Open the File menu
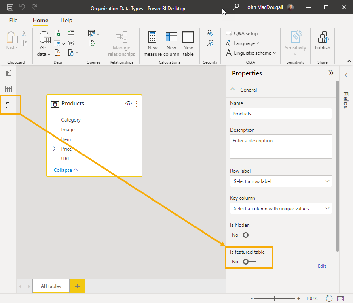The image size is (353, 303). pyautogui.click(x=13, y=20)
